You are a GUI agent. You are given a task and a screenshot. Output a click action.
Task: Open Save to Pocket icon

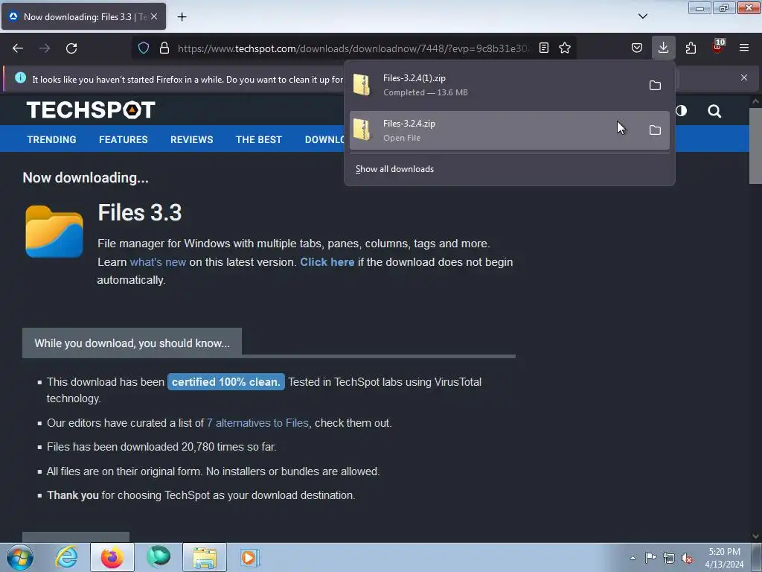click(637, 48)
